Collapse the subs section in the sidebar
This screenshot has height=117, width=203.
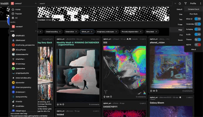coord(36,31)
